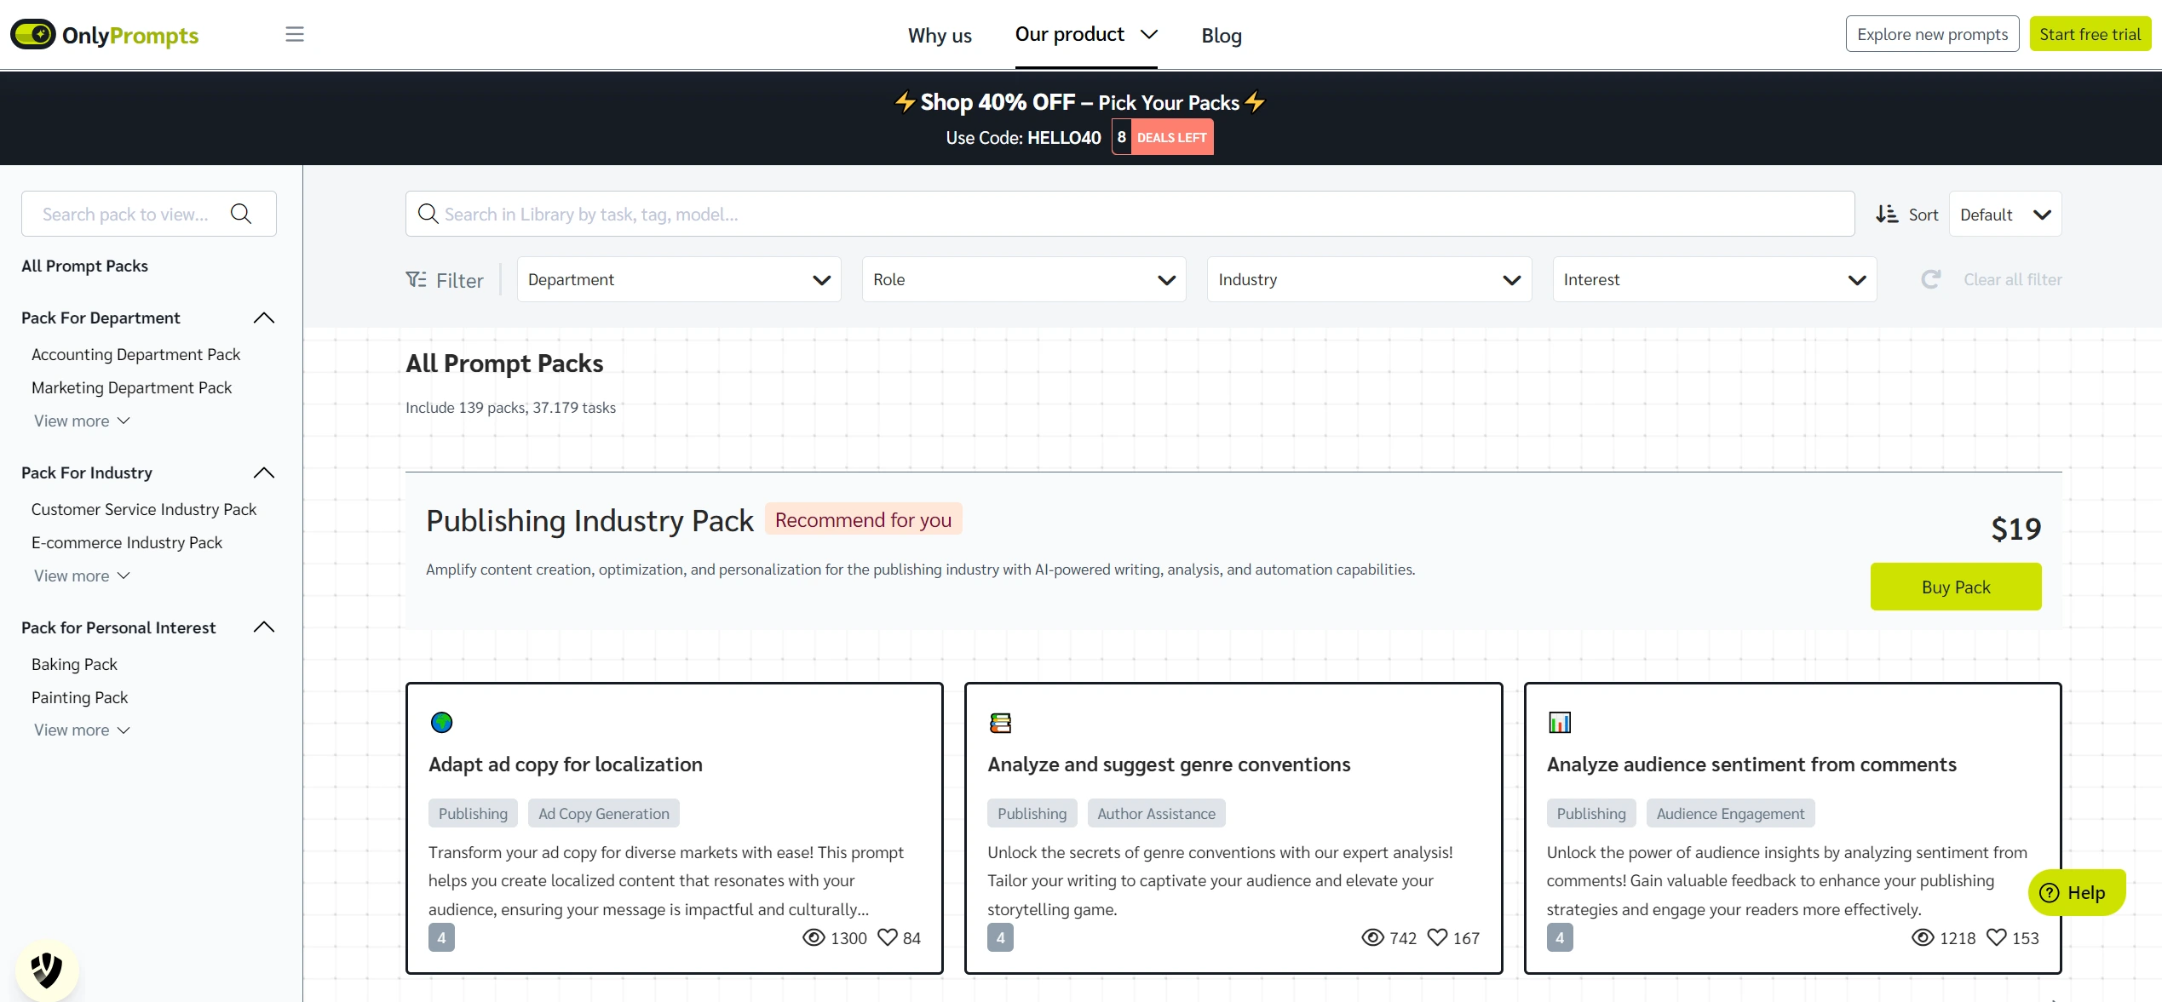Collapse the Pack For Industry section
Viewport: 2162px width, 1002px height.
(x=264, y=472)
